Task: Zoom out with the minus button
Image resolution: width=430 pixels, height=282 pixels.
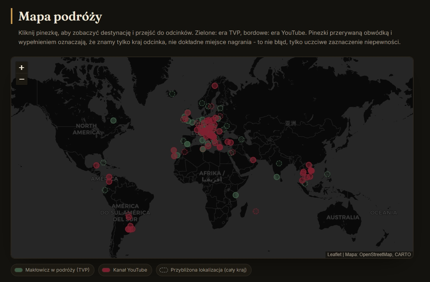Action: click(22, 79)
